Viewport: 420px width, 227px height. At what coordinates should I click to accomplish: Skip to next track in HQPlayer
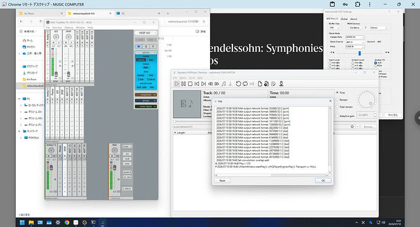point(203,84)
